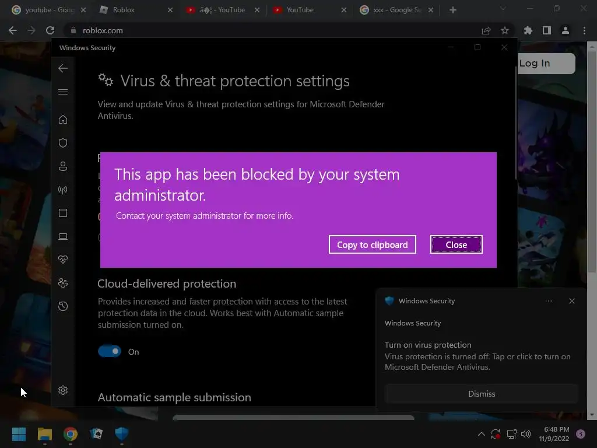Screen dimensions: 597x448
Task: Show hidden system tray icons
Action: coord(481,434)
